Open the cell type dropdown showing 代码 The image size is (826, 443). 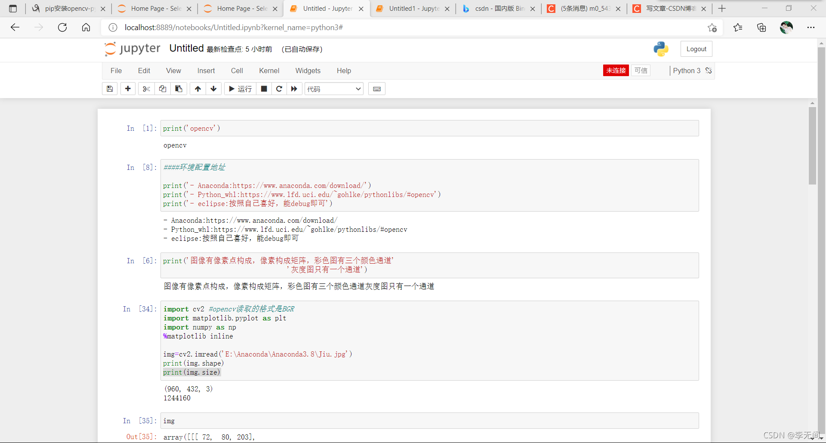click(x=334, y=89)
